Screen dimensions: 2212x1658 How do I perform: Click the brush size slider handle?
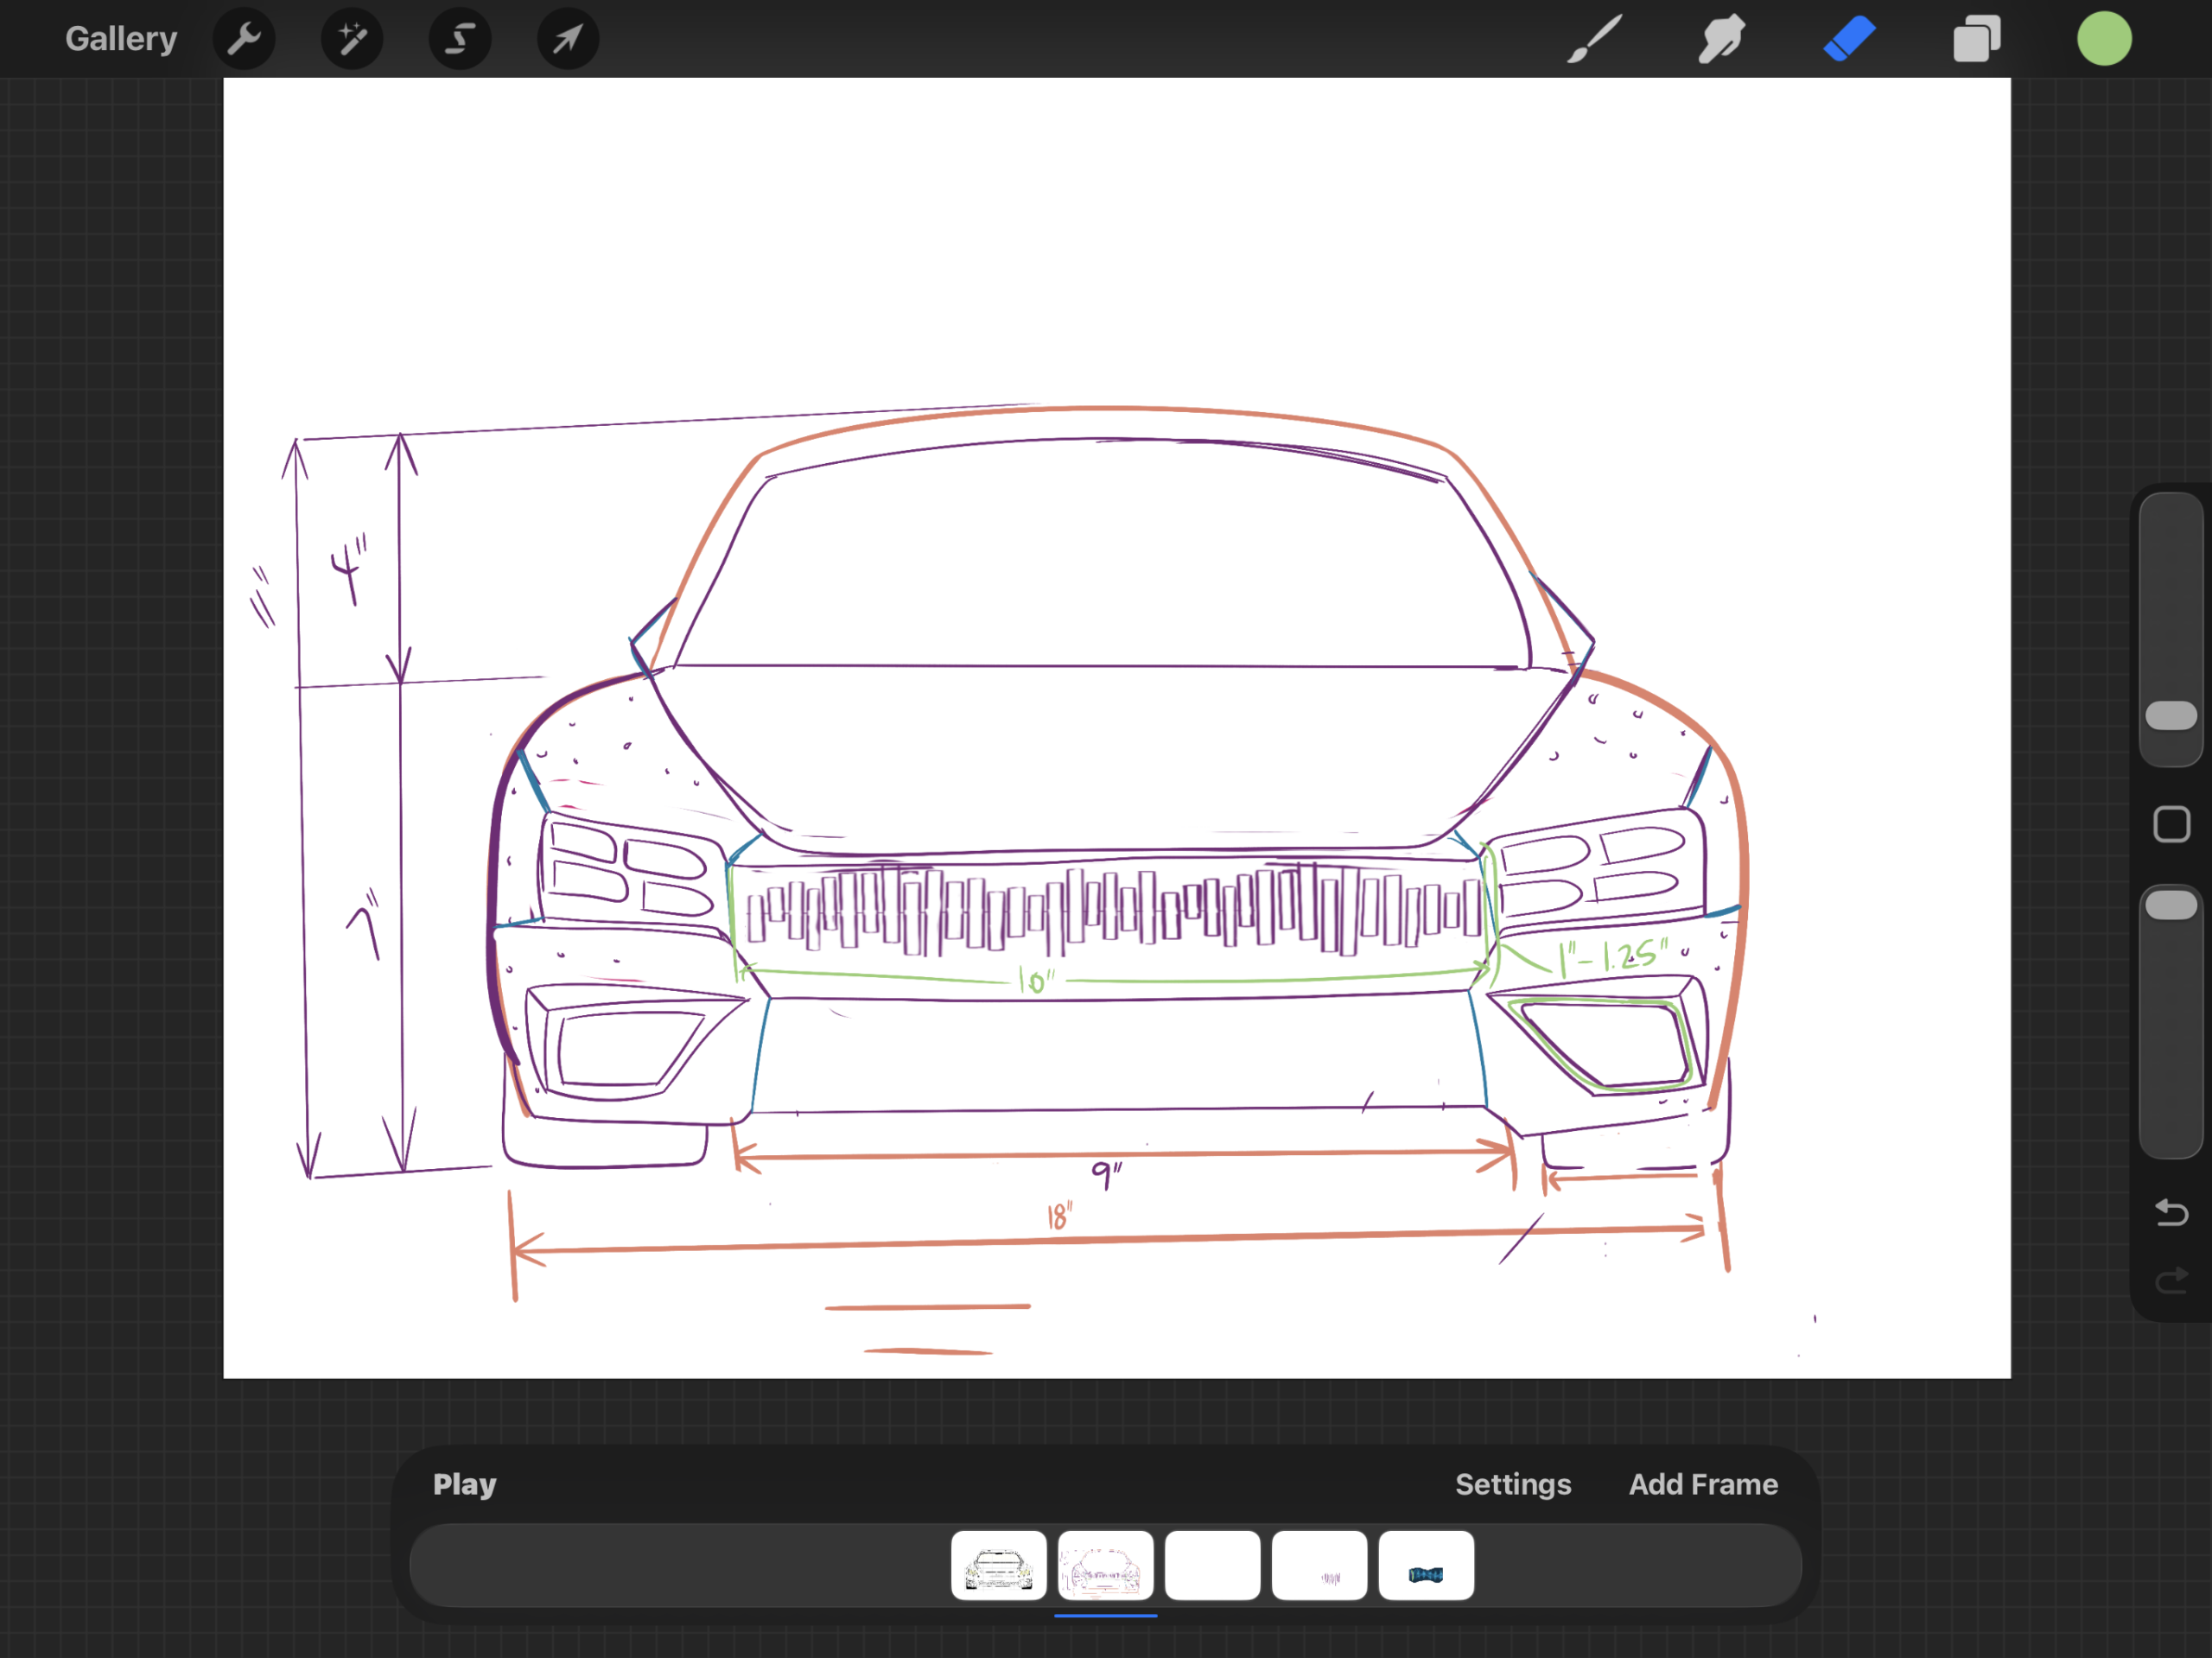(x=2171, y=715)
